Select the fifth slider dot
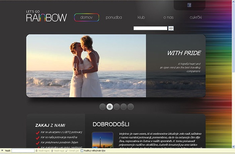This screenshot has width=235, height=154. [x=131, y=107]
